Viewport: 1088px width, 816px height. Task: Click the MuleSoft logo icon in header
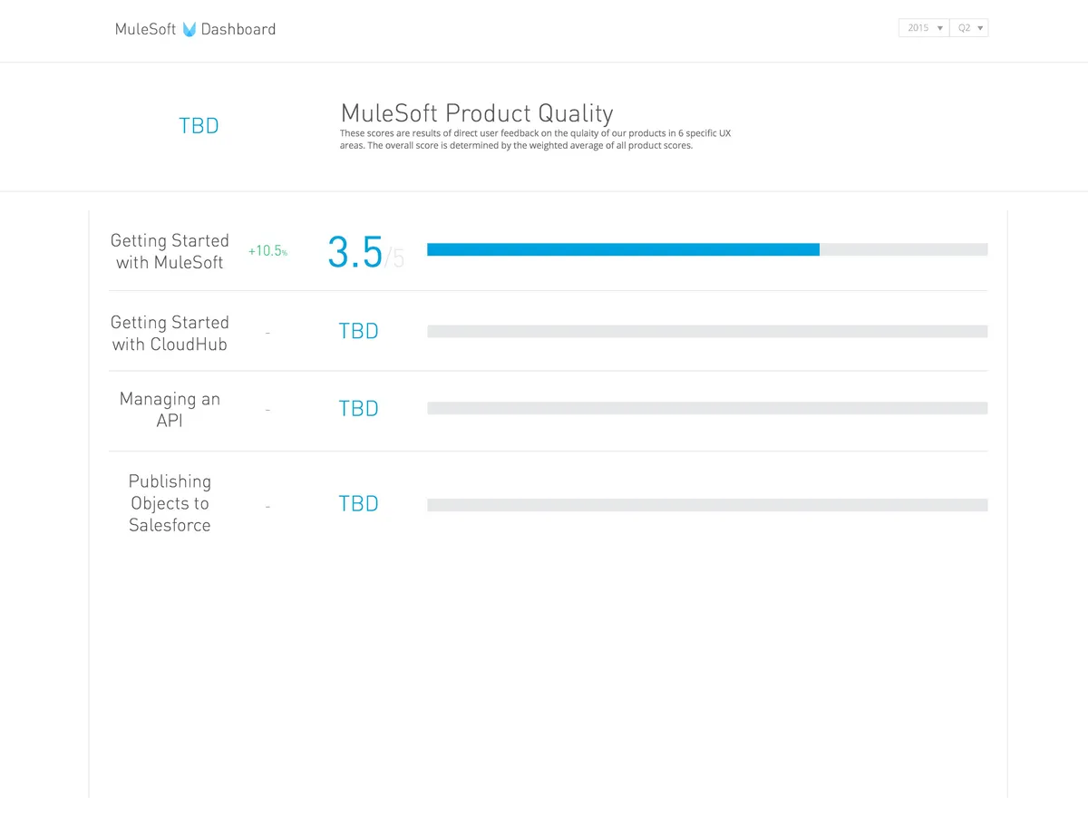189,29
